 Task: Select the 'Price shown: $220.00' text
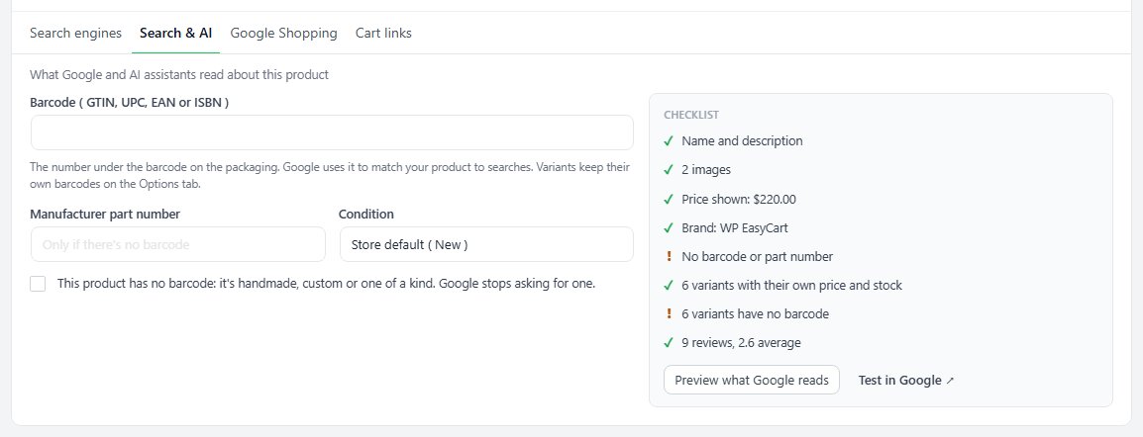(x=739, y=199)
